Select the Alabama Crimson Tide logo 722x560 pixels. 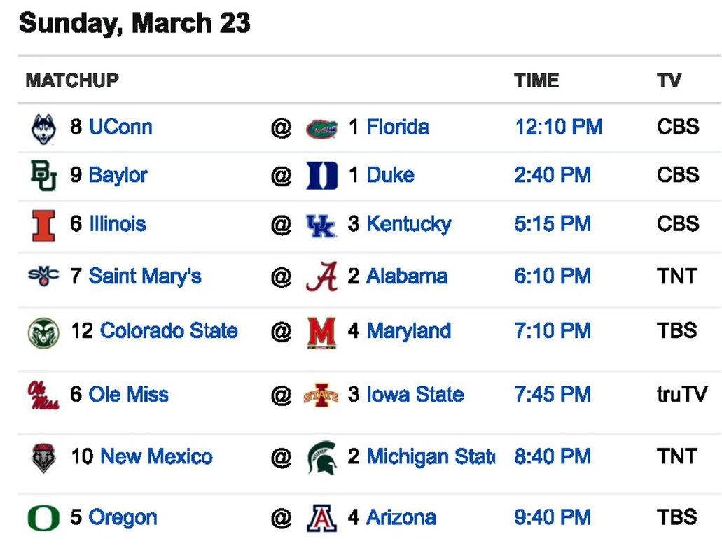coord(321,276)
